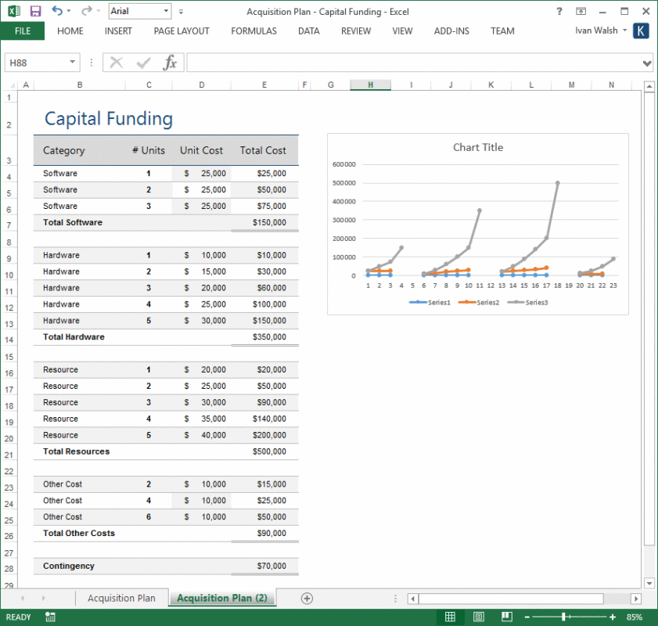Click the Insert Function fx icon

170,63
